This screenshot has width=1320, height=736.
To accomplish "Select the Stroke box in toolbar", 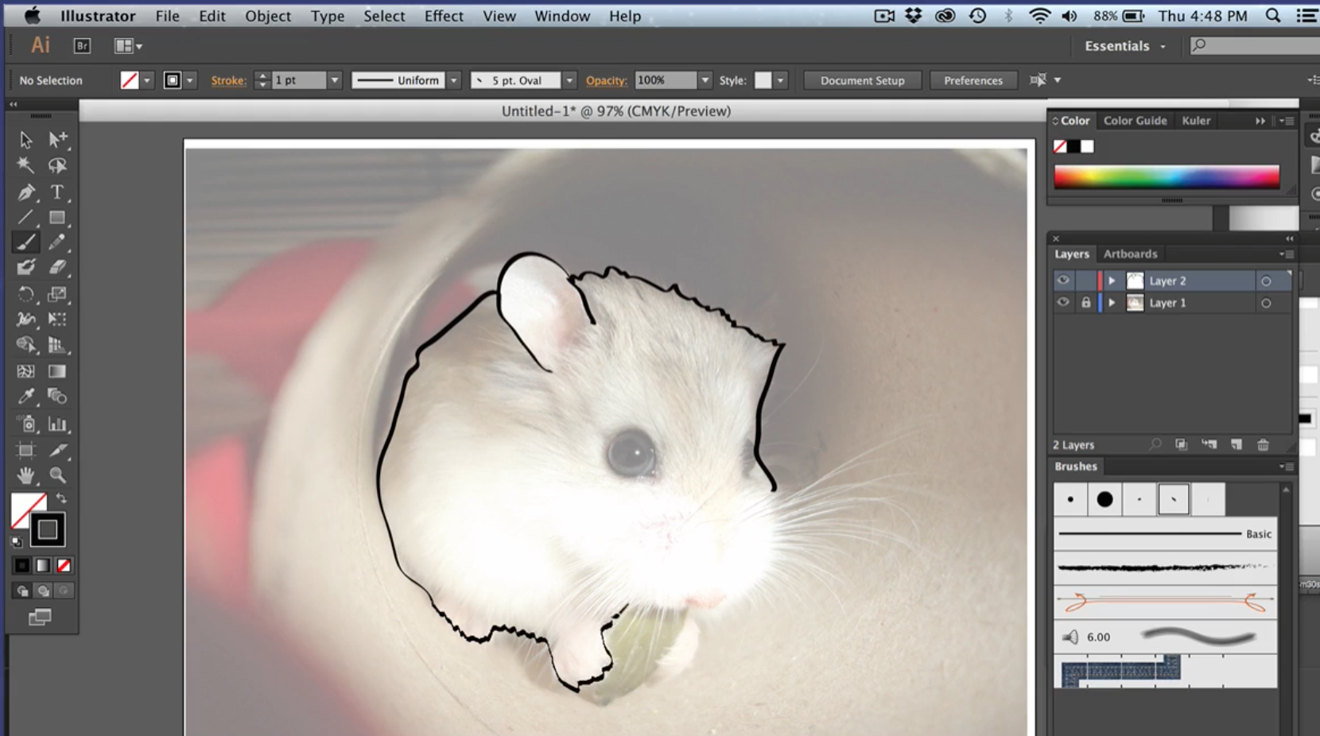I will pyautogui.click(x=47, y=529).
